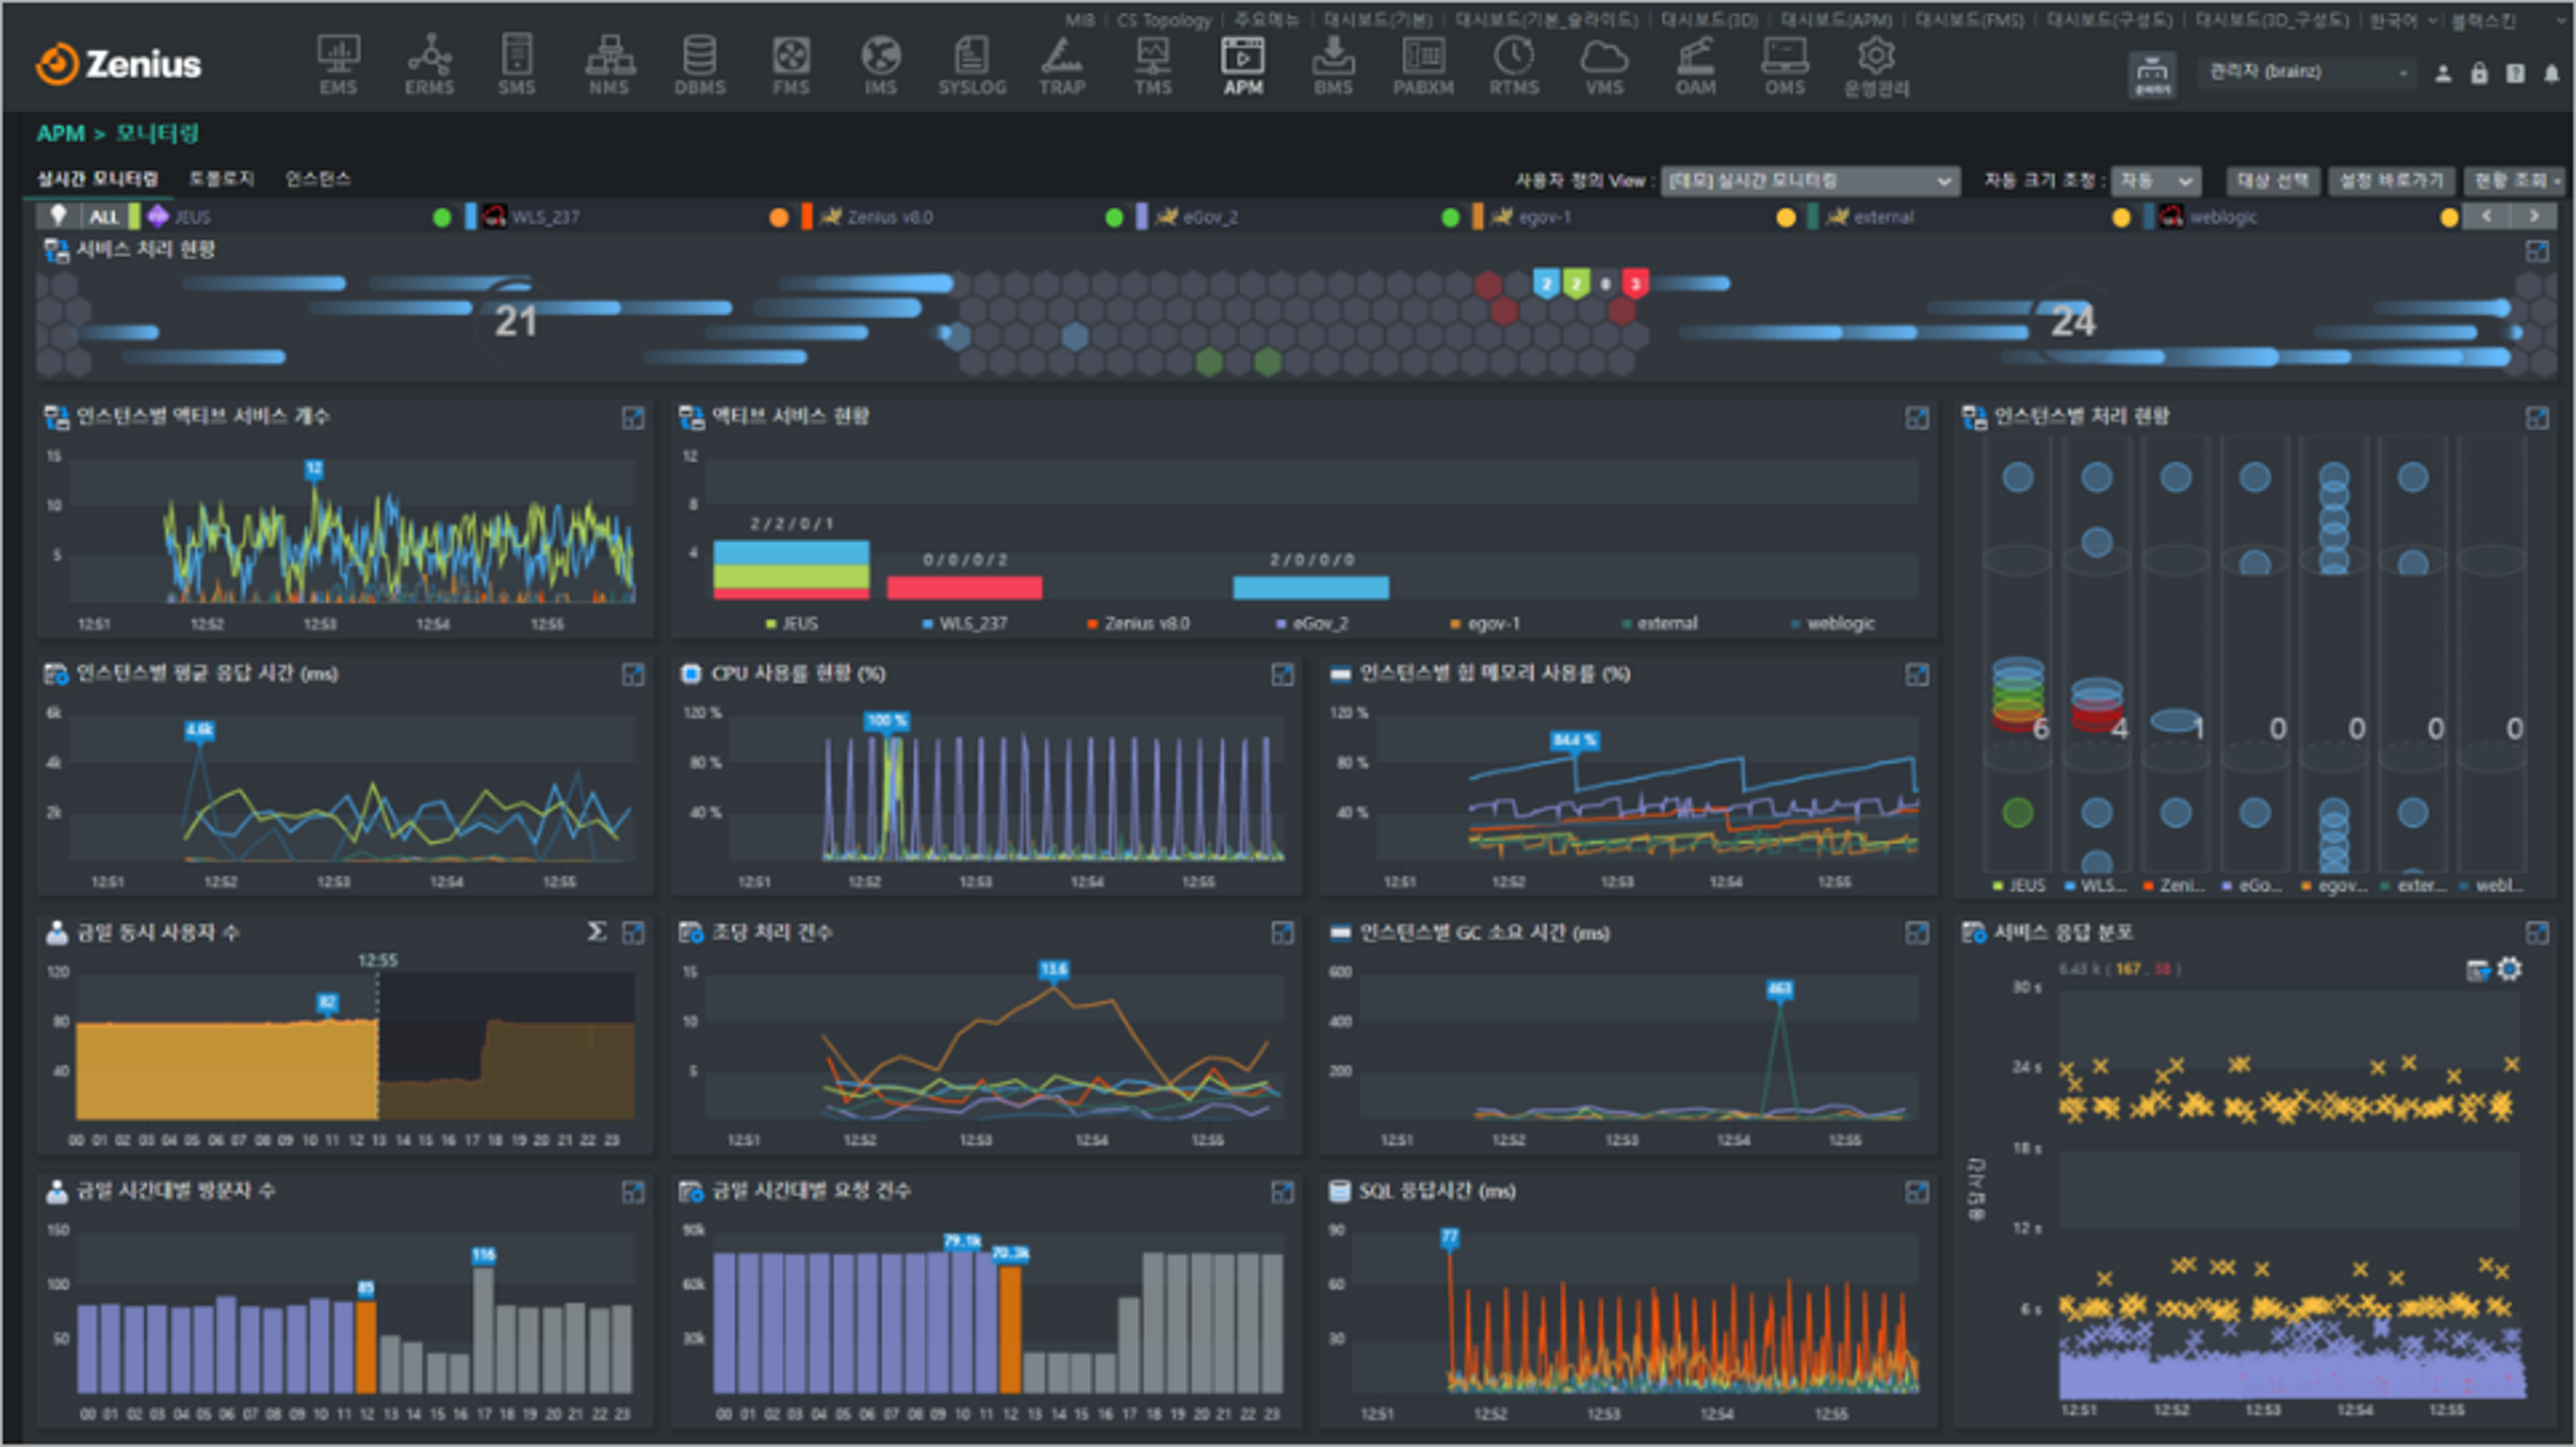Screen dimensions: 2576x1447
Task: Toggle the lightbulb icon beside ALL
Action: coord(58,215)
